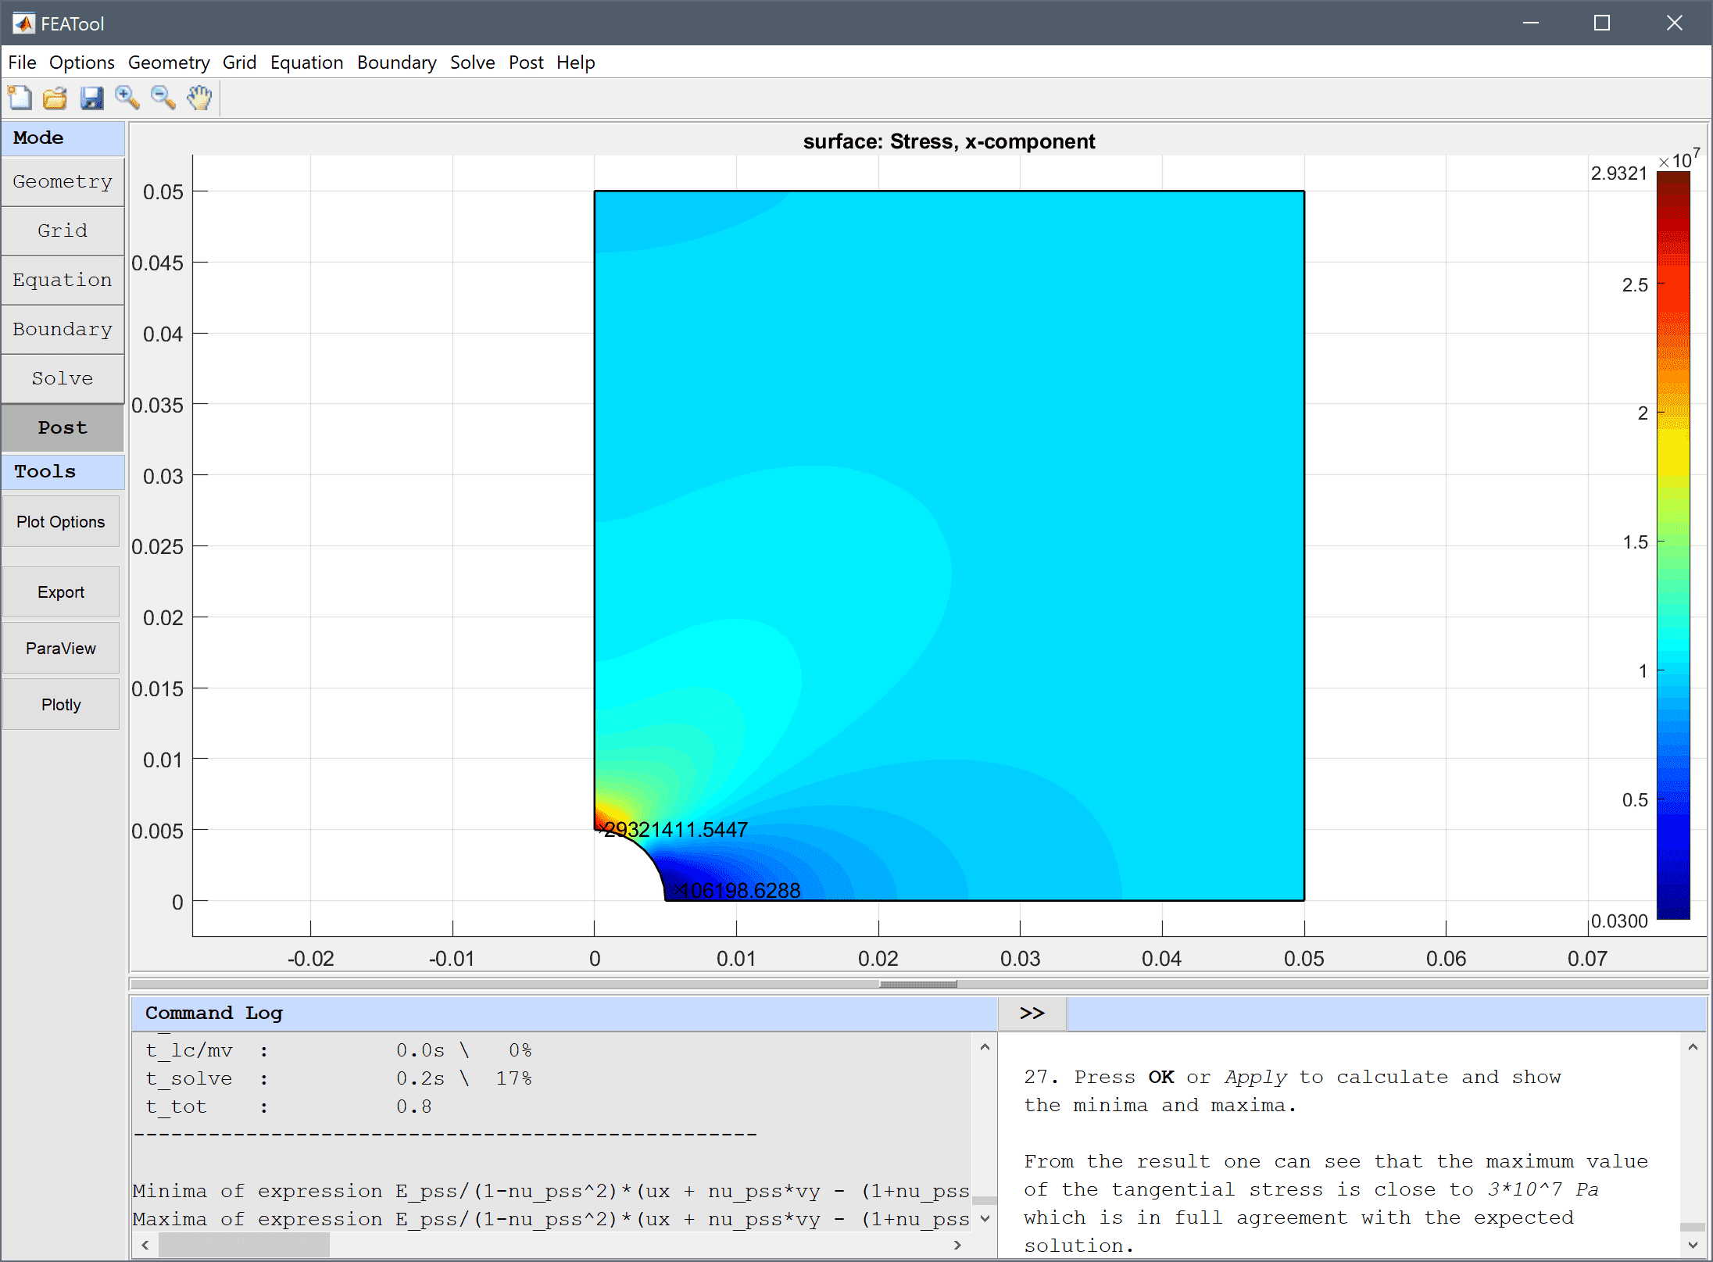This screenshot has width=1713, height=1262.
Task: Open the Options menu
Action: click(x=82, y=63)
